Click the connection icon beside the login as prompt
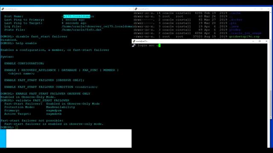 134,45
